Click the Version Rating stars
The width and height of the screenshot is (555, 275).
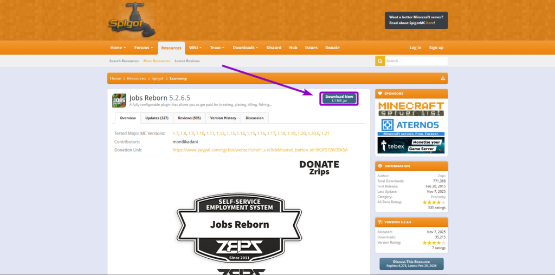tap(434, 243)
